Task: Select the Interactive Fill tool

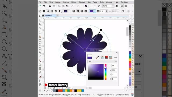Action: [40, 77]
